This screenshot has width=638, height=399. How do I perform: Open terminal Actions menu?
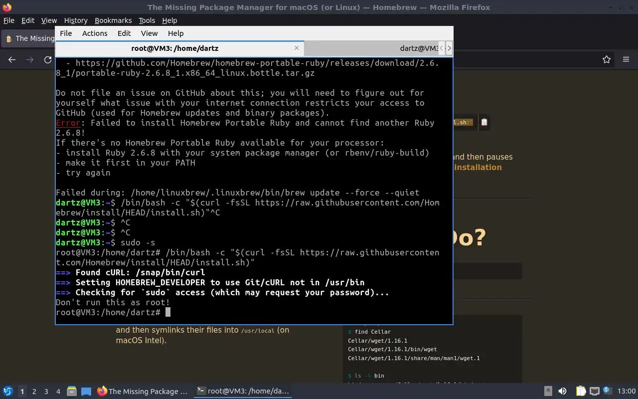tap(95, 33)
